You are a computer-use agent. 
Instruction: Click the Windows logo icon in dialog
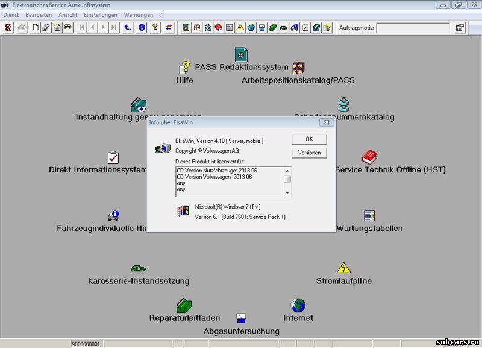pyautogui.click(x=183, y=211)
